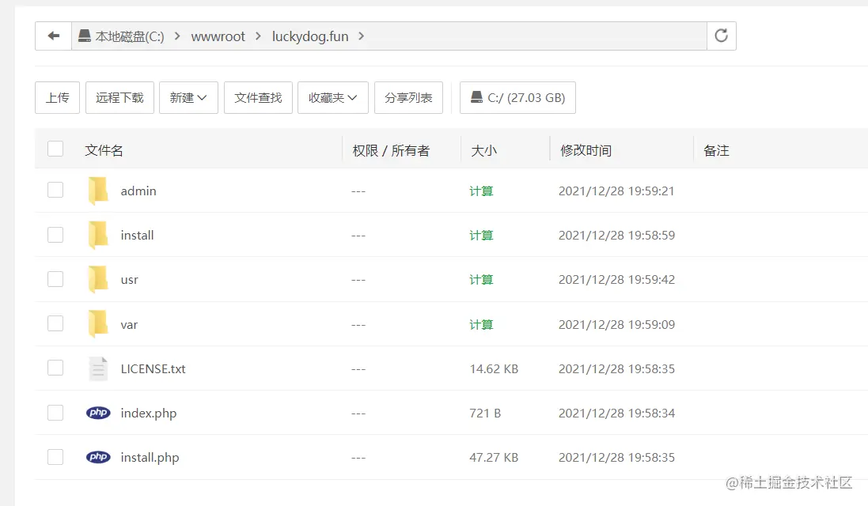Click timestamp 2021/12/28 19:59:42
Screen dimensions: 868x506
[x=616, y=279]
